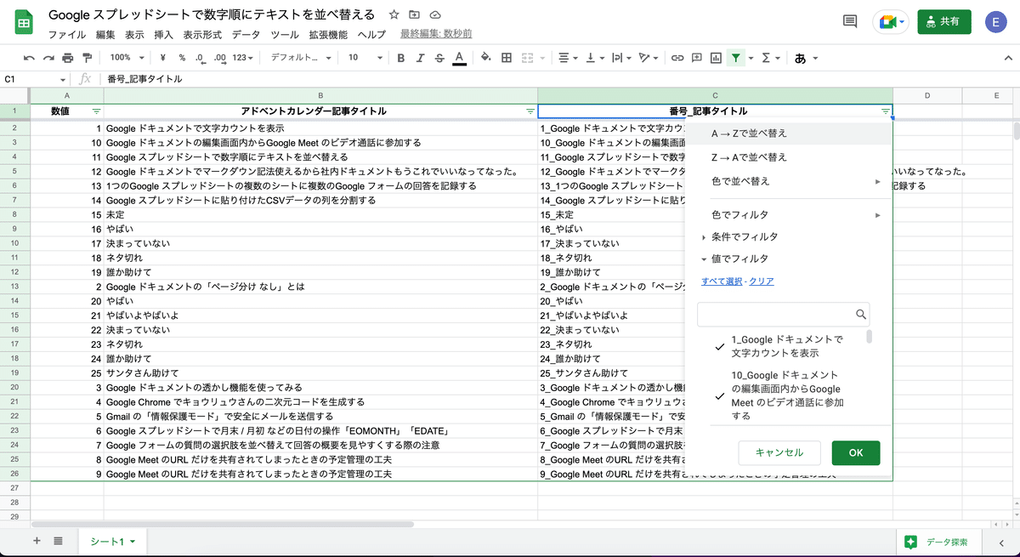1020x557 pixels.
Task: Star the document
Action: click(x=394, y=14)
